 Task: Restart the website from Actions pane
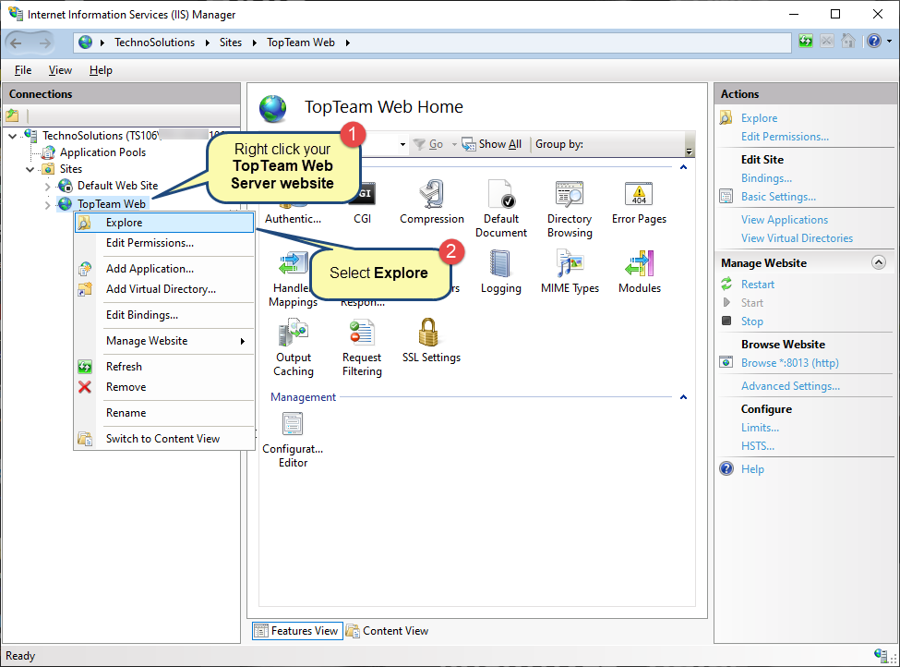tap(757, 285)
